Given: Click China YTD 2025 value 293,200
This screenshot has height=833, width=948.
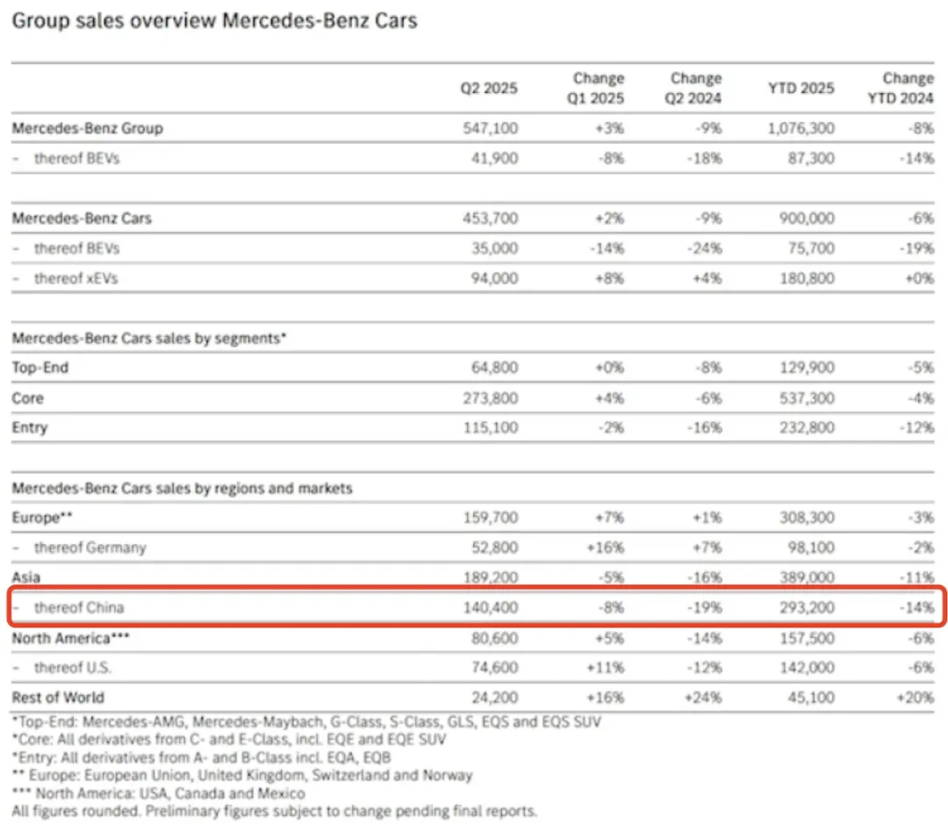Looking at the screenshot, I should click(x=808, y=607).
